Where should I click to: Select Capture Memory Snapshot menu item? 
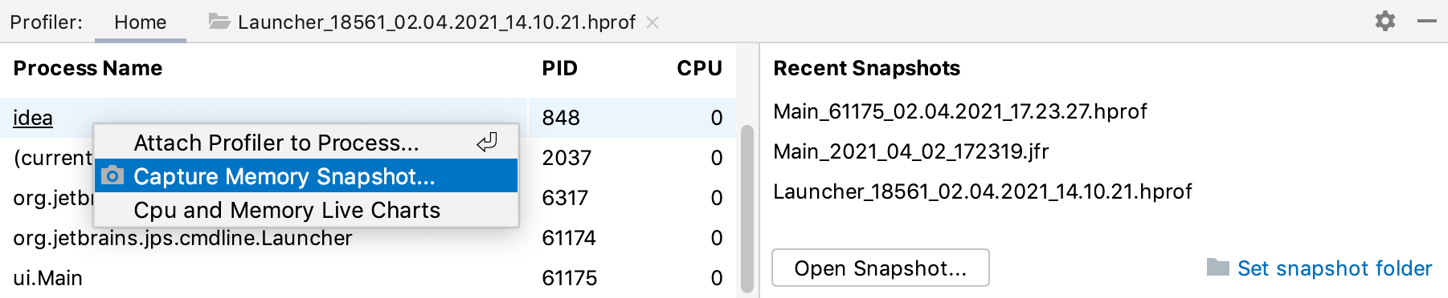[x=306, y=175]
